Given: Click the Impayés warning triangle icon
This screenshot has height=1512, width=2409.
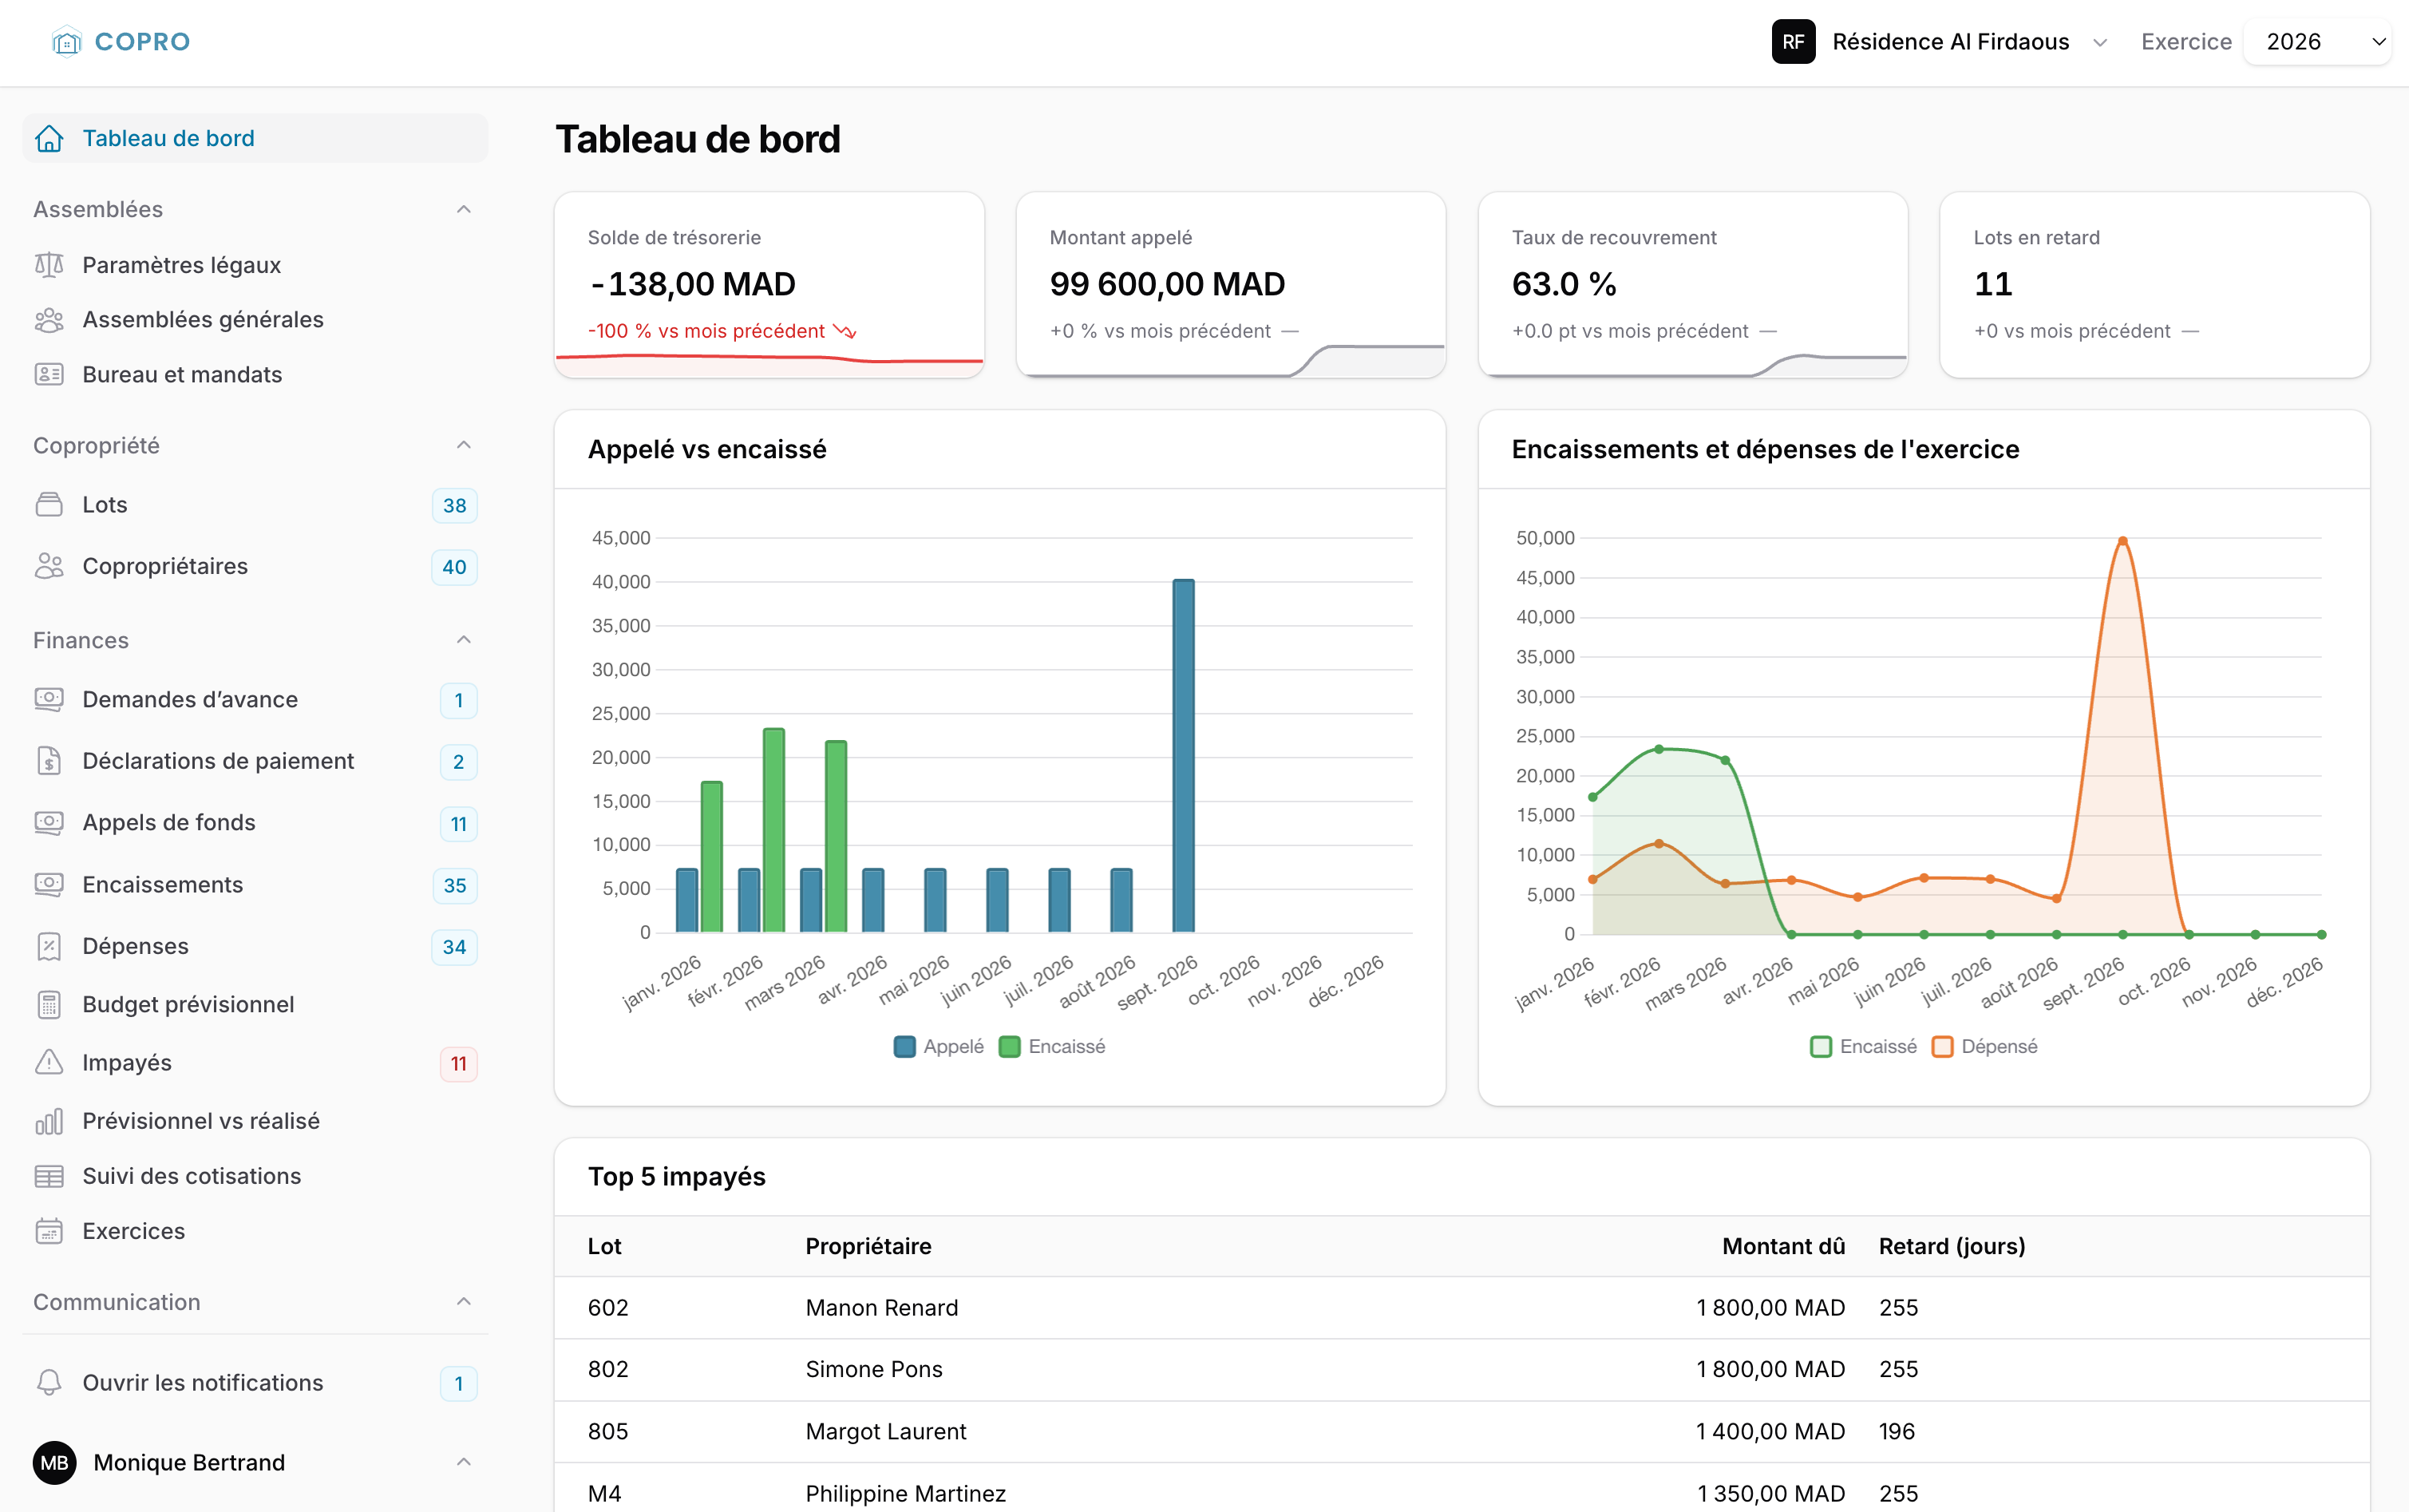Looking at the screenshot, I should click(49, 1062).
